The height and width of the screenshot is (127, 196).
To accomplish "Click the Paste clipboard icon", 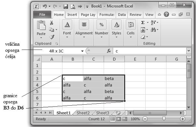I will point(41,25).
